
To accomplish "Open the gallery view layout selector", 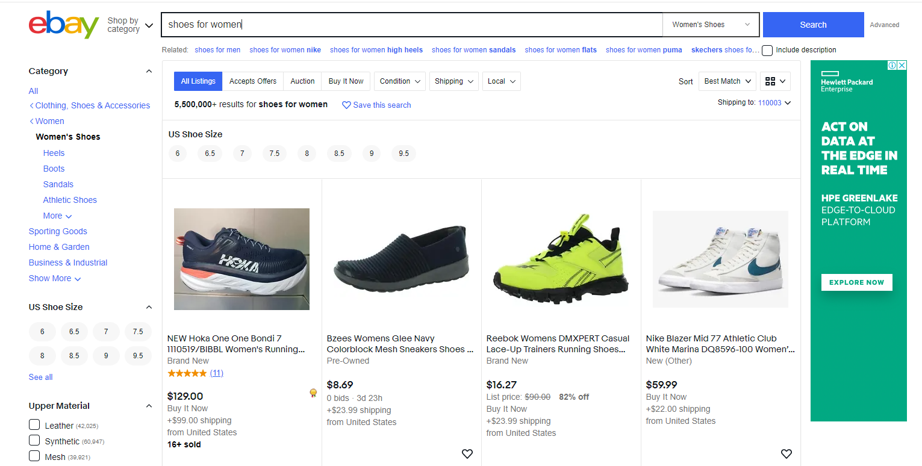I will [x=776, y=81].
